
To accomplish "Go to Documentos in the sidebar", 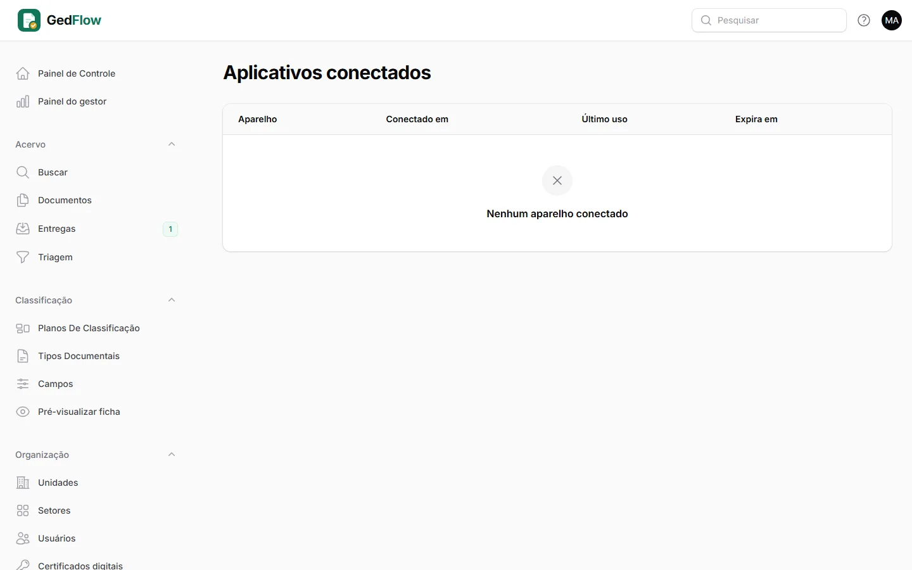I will 96,200.
